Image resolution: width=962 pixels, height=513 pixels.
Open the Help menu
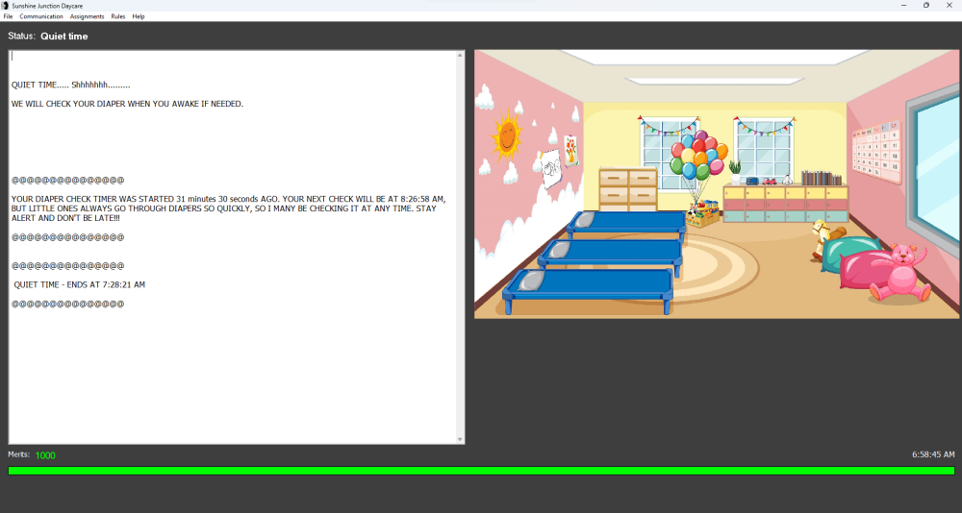[139, 16]
